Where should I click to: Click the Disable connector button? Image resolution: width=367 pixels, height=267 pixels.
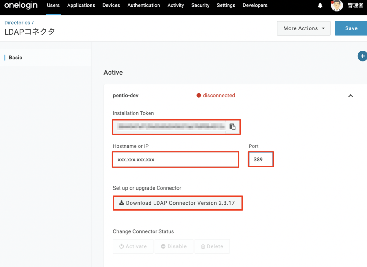pyautogui.click(x=174, y=246)
